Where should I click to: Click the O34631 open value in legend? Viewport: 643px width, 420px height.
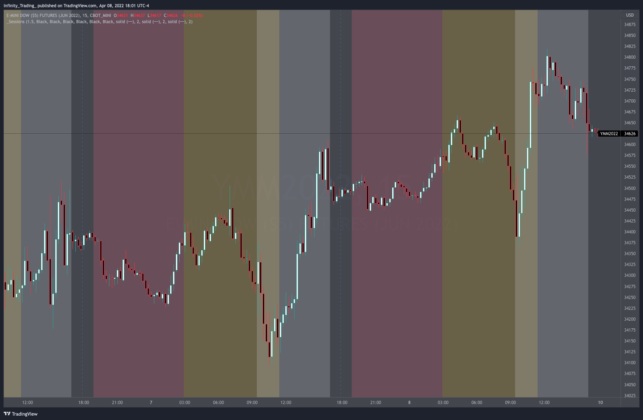click(121, 16)
